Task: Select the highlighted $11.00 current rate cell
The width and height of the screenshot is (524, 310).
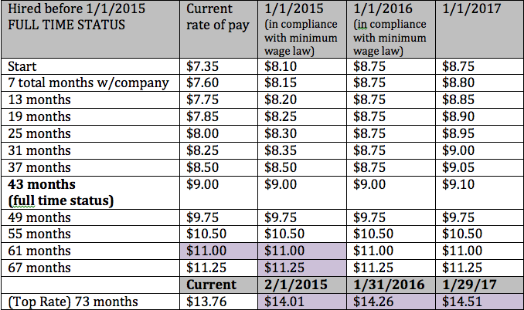Action: 219,251
